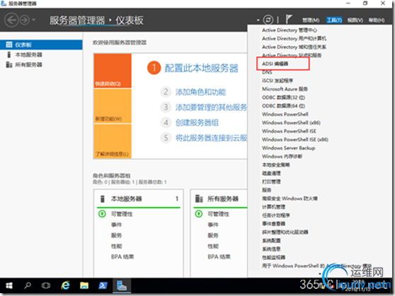Open 本地安全策略 menu entry
The image size is (395, 296).
[276, 165]
